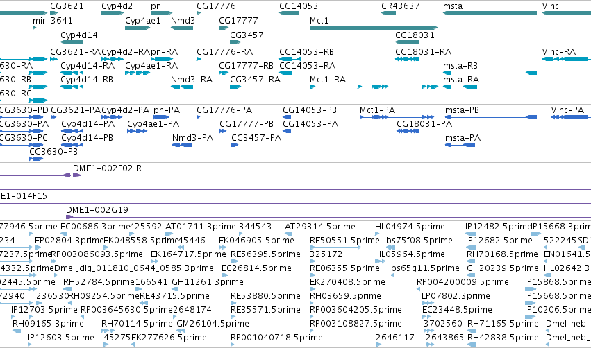
Task: Click the pn-RA transcript label
Action: (x=164, y=51)
